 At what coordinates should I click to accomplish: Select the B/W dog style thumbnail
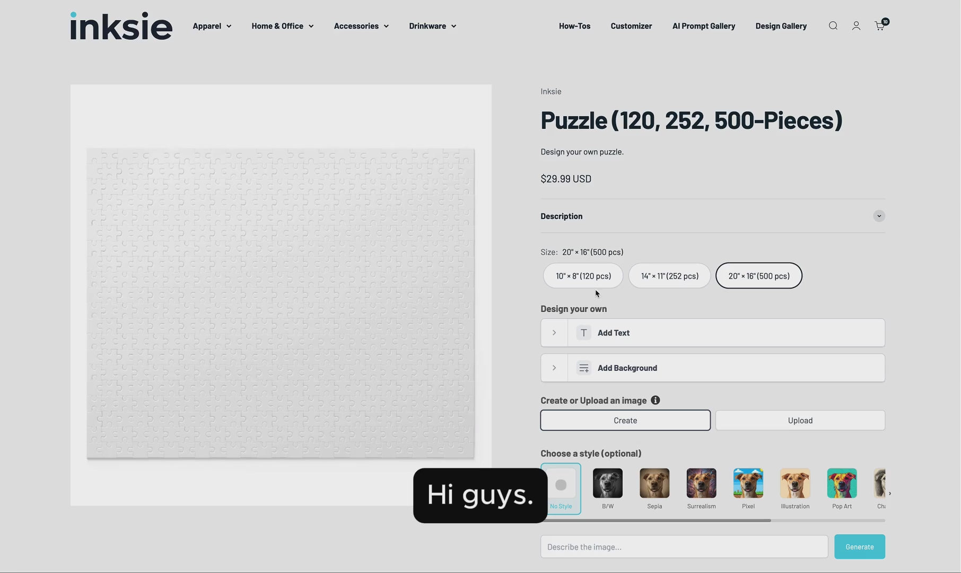point(607,483)
